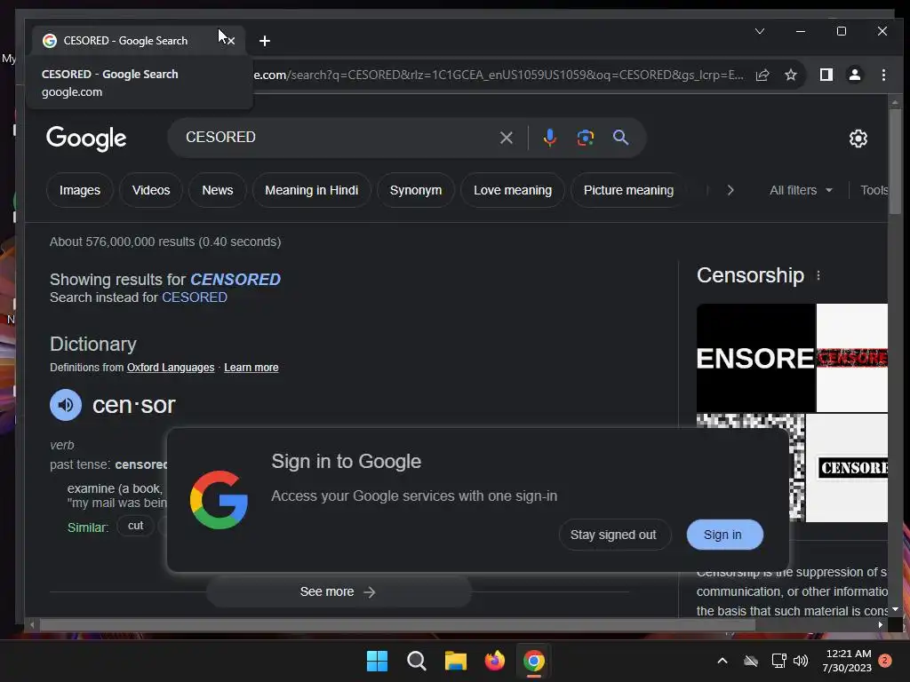
Task: Open red CENSORED stamp image
Action: (x=852, y=358)
